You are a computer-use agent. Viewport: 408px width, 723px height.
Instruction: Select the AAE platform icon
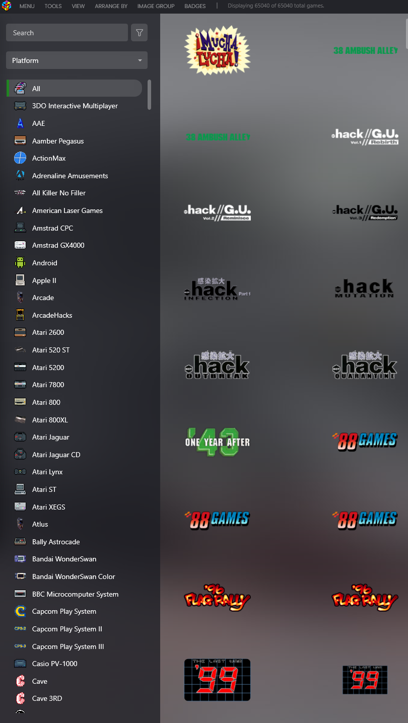[20, 123]
